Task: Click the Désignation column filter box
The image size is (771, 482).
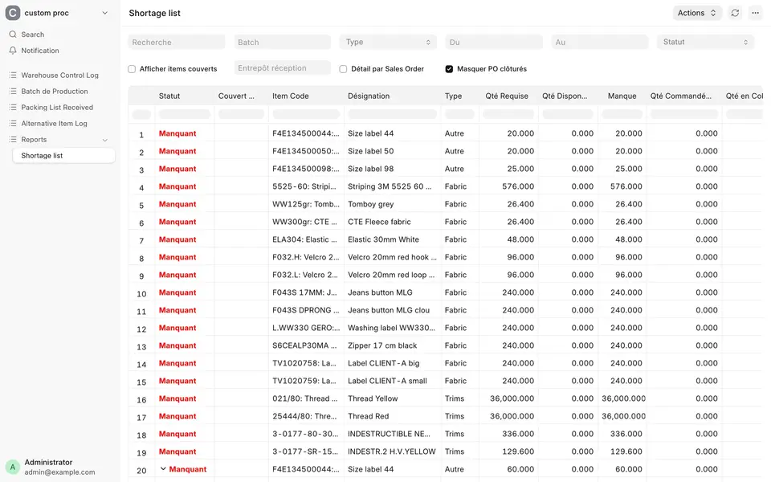Action: click(393, 114)
